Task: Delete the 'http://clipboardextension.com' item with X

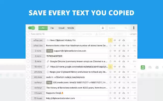Action: point(128,98)
